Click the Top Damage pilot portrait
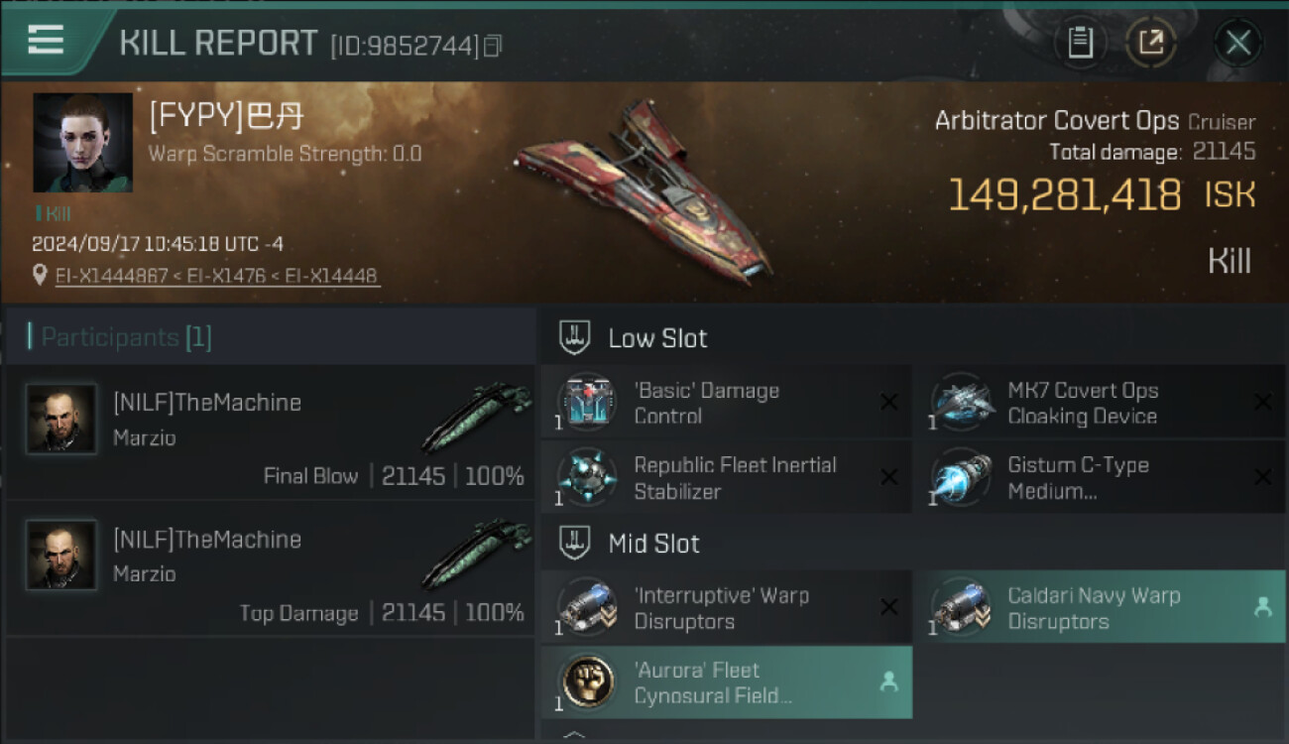 pyautogui.click(x=61, y=556)
